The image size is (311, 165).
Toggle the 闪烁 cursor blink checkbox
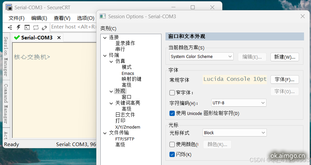click(x=172, y=154)
